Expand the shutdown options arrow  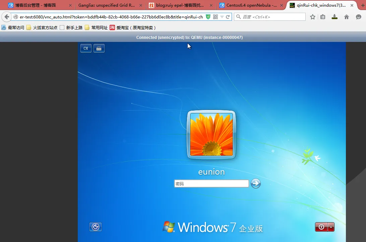(331, 227)
